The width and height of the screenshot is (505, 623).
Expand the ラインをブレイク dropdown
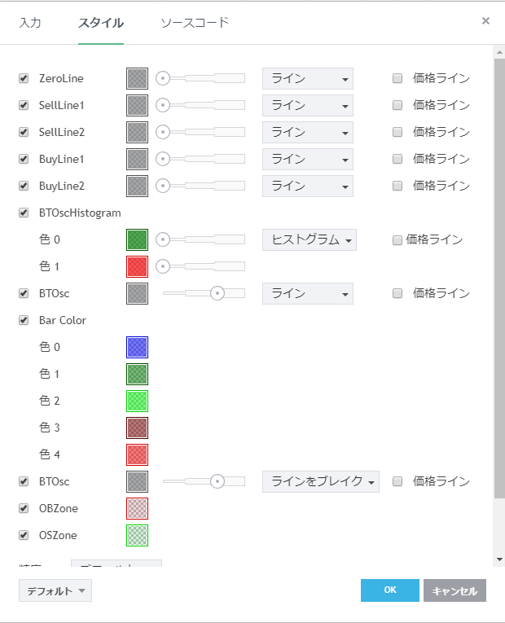pyautogui.click(x=320, y=481)
